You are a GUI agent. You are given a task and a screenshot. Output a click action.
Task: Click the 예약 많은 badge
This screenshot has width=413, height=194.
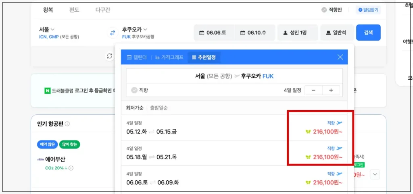pyautogui.click(x=47, y=144)
